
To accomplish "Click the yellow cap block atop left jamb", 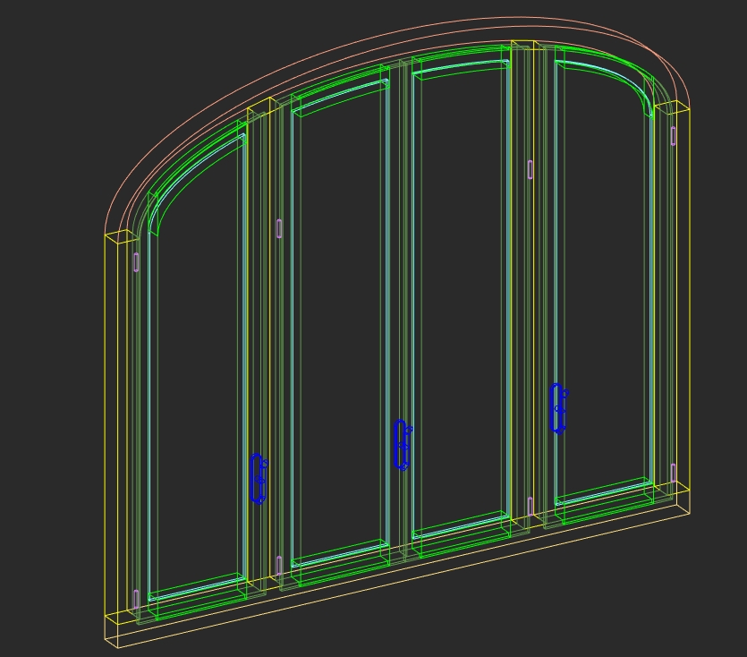I will coord(123,236).
